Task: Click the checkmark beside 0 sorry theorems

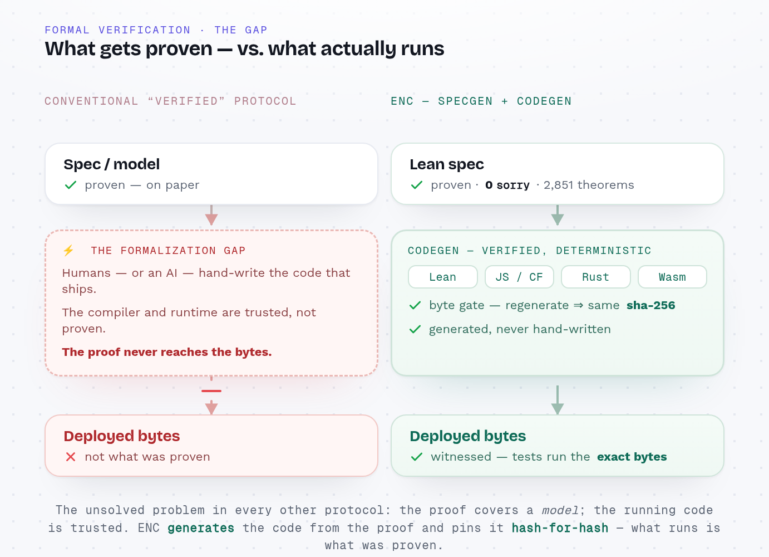Action: tap(417, 185)
